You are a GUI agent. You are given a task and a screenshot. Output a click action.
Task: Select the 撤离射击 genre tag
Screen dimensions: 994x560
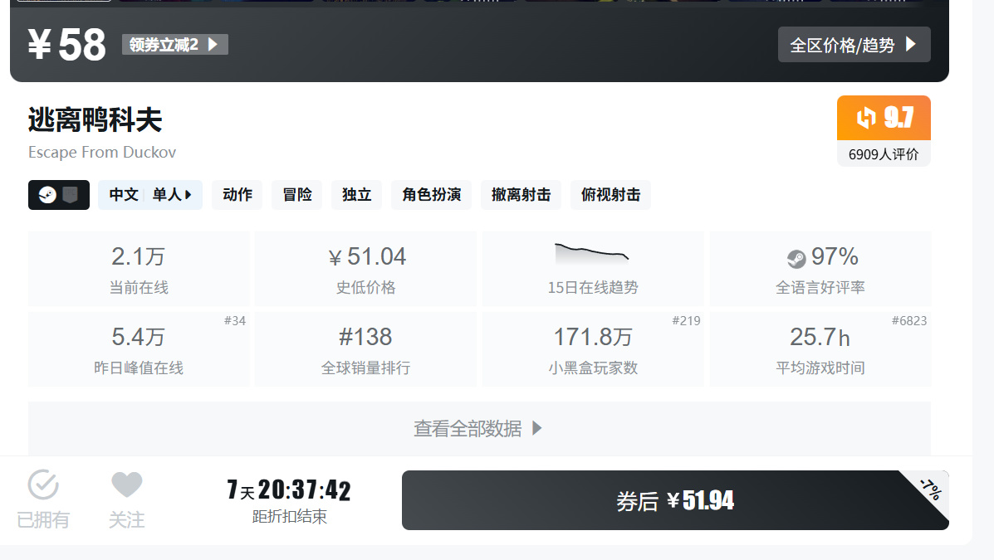pos(521,194)
